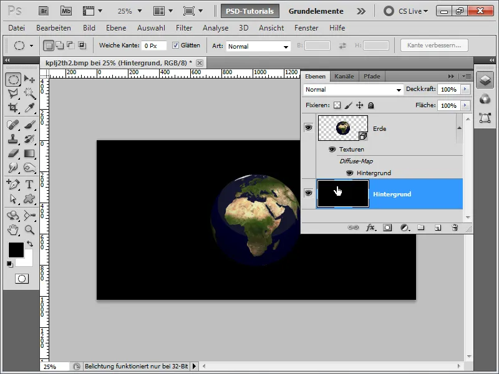Image resolution: width=499 pixels, height=374 pixels.
Task: Open the Fläche fill slider arrow
Action: coord(465,105)
